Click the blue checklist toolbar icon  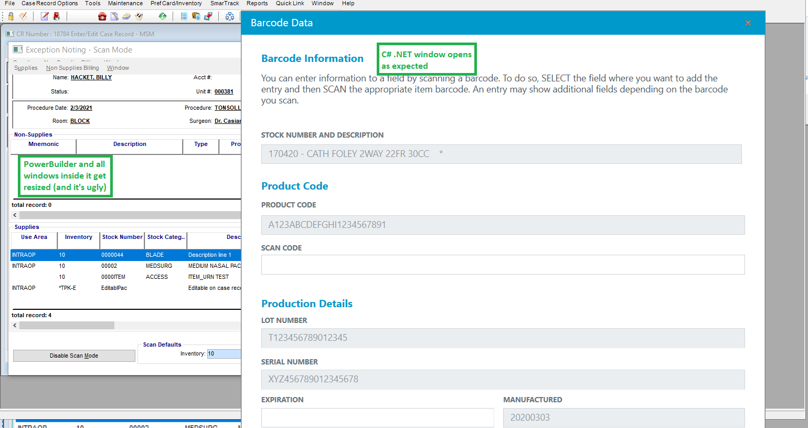click(x=184, y=16)
